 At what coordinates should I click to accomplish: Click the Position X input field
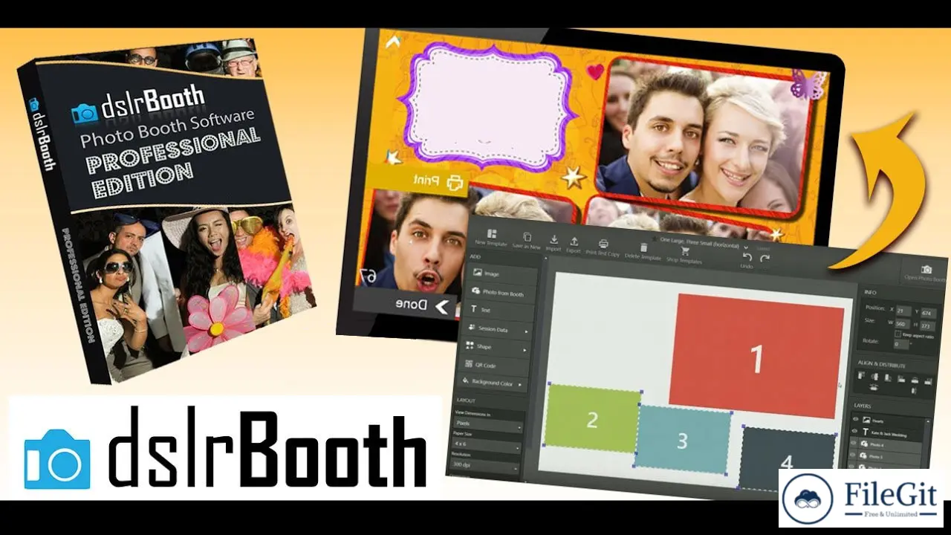[903, 311]
